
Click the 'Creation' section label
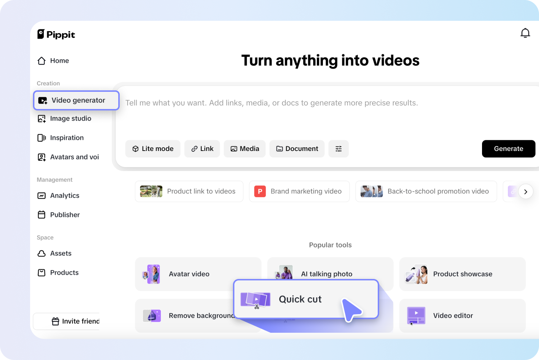pyautogui.click(x=48, y=83)
